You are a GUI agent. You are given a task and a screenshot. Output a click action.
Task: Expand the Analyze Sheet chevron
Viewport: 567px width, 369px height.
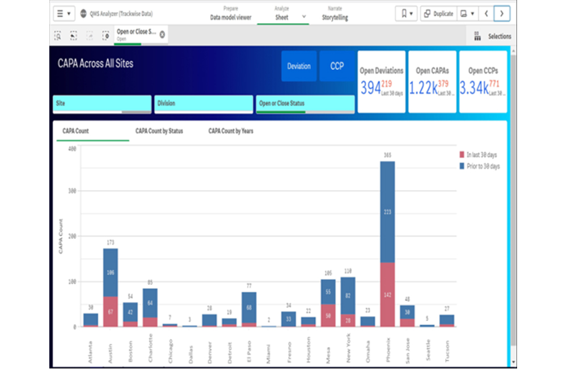click(304, 16)
